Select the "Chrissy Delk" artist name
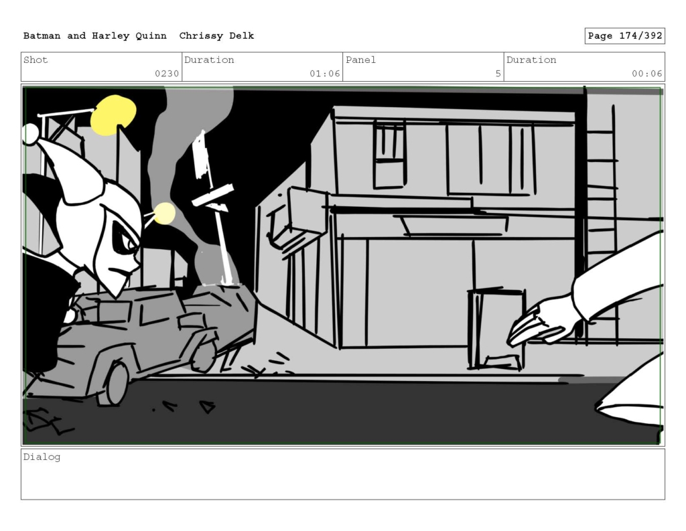 tap(216, 36)
